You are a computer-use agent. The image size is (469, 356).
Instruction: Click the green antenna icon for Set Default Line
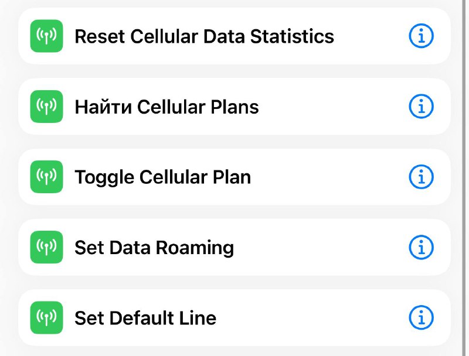47,318
